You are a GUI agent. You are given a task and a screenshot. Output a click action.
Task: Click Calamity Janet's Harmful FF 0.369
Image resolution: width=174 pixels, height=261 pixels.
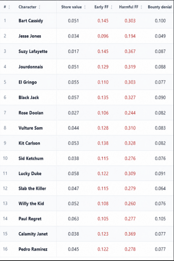point(130,234)
